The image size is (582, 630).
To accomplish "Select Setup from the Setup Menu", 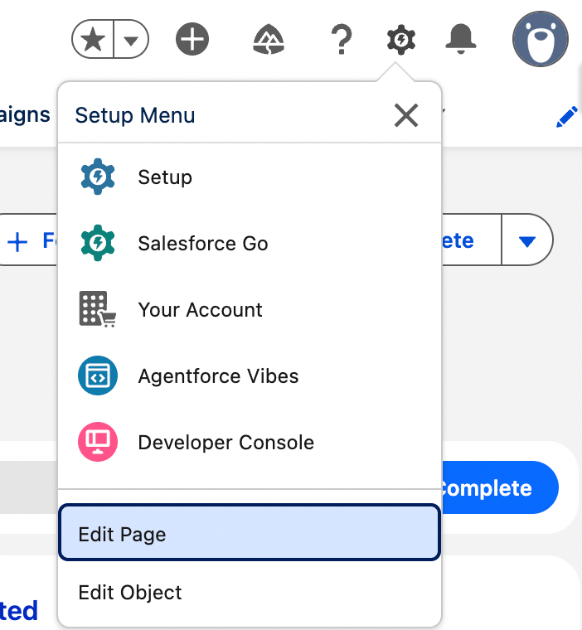I will pyautogui.click(x=165, y=177).
